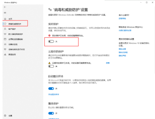Enable the 云提供的保护 toggle
The width and height of the screenshot is (155, 119).
pyautogui.click(x=51, y=66)
